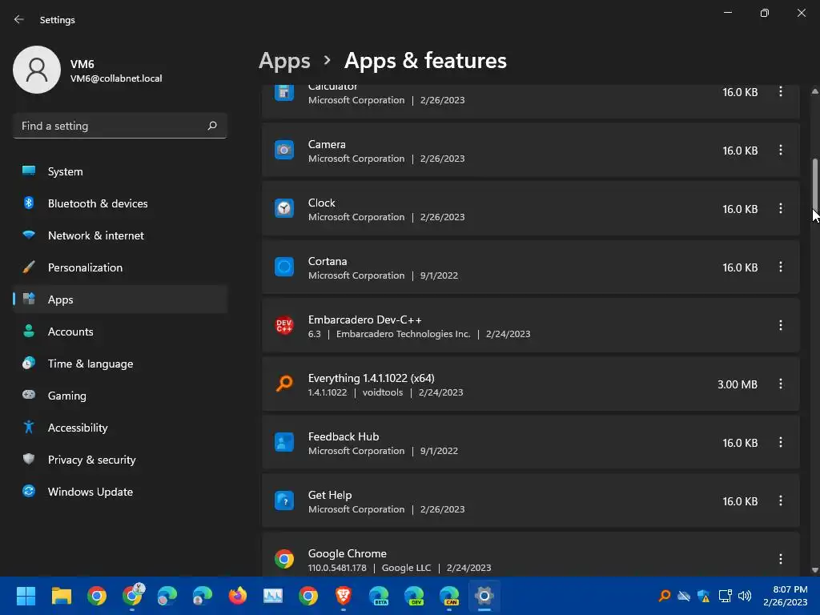Click the Find a setting search box
The image size is (820, 615).
point(120,126)
